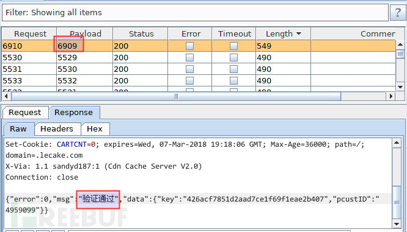Screen dimensions: 407x232
Task: Click the 验证通过 message in response
Action: pyautogui.click(x=98, y=199)
